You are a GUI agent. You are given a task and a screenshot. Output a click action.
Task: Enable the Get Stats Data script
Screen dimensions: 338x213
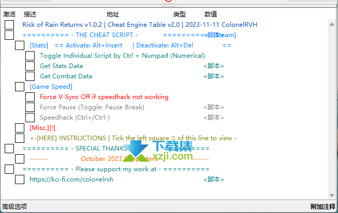tap(30, 66)
